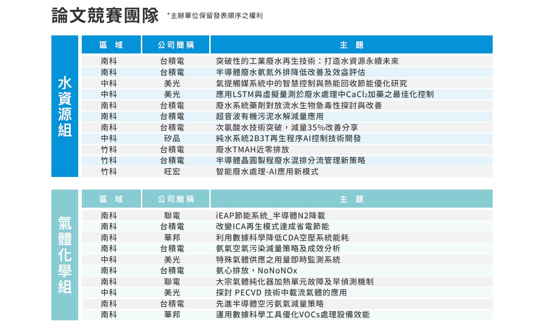Click the 氣體化學組 vertical side label

65,255
